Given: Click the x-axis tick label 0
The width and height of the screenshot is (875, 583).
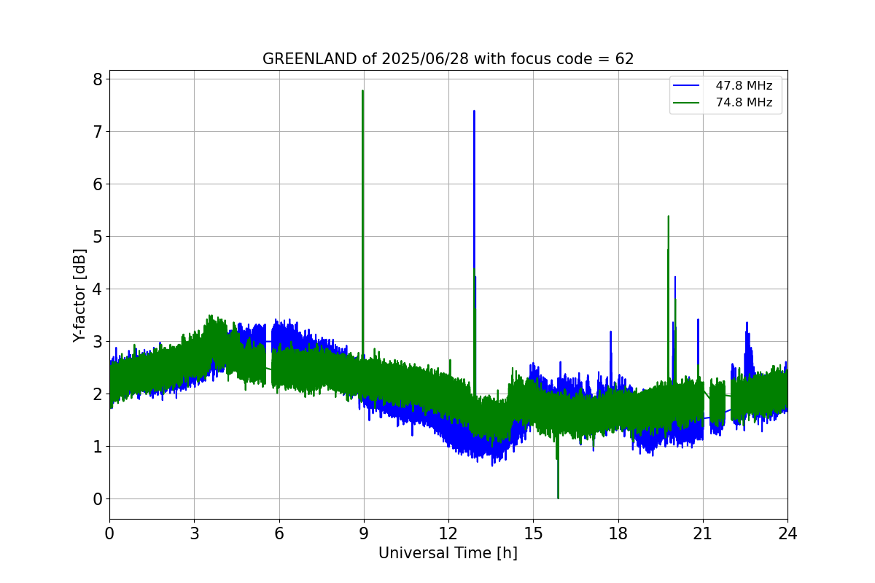Looking at the screenshot, I should 109,533.
